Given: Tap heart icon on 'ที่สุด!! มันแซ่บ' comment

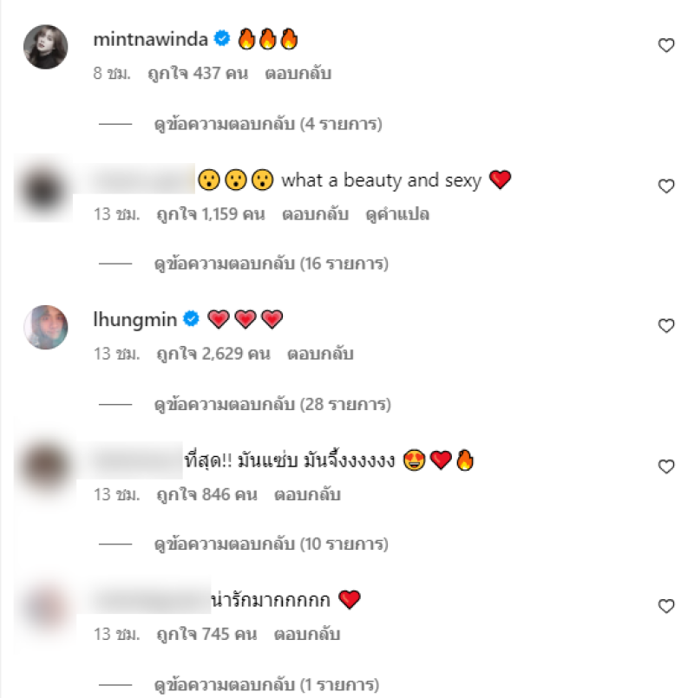Looking at the screenshot, I should (666, 466).
